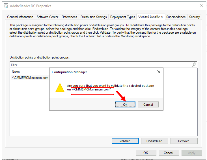207x160 pixels.
Task: Click the Redistribute button
Action: [x=155, y=141]
